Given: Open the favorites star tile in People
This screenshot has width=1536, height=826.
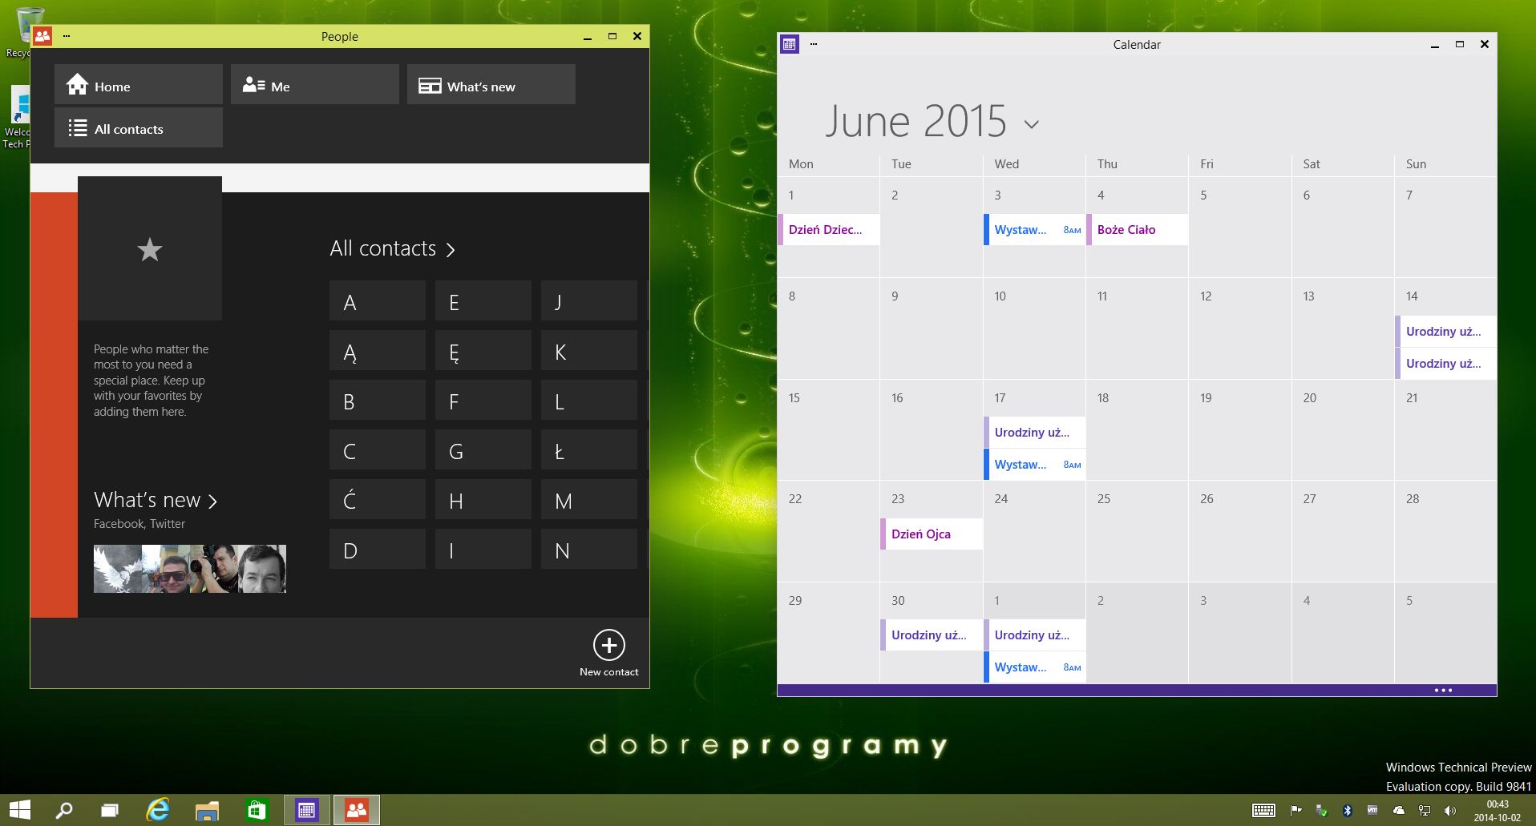Looking at the screenshot, I should click(150, 249).
